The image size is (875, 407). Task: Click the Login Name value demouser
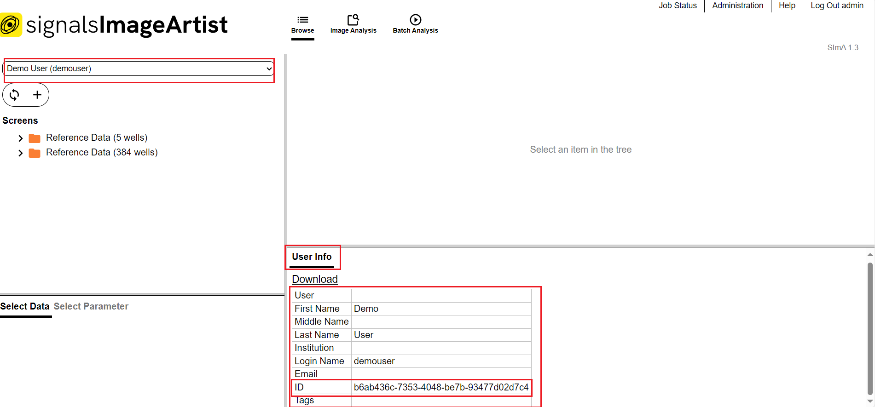[x=374, y=361]
